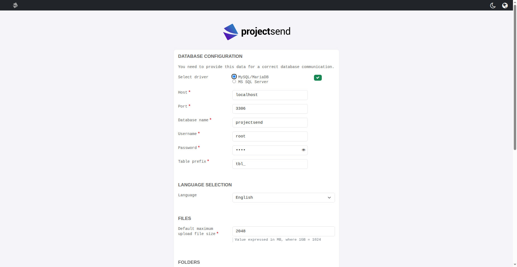Click the Language dropdown chevron arrow
The width and height of the screenshot is (517, 267).
point(329,198)
